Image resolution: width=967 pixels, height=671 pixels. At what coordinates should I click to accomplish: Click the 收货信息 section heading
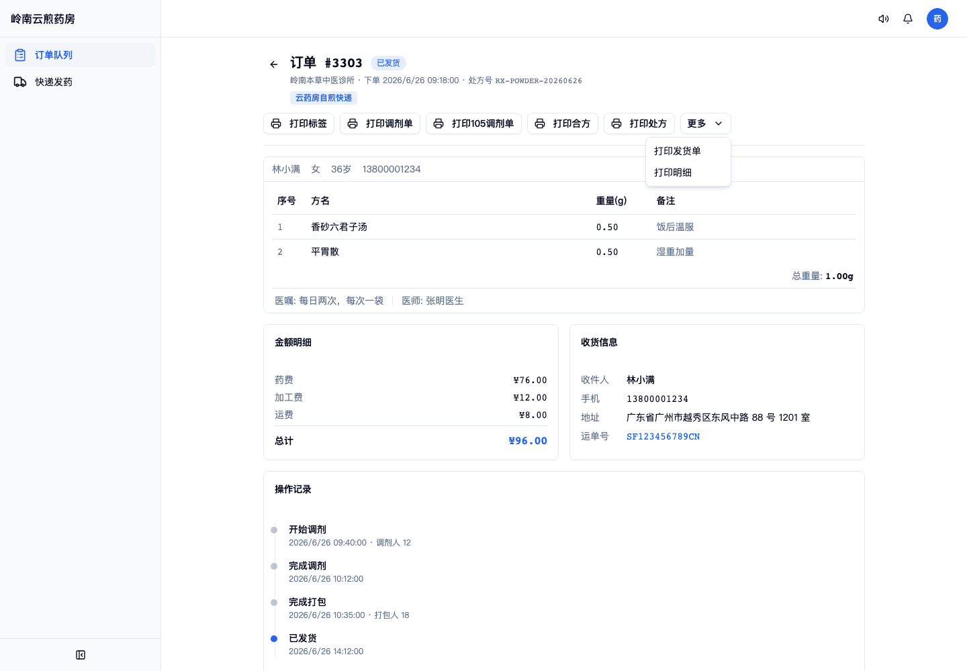(x=599, y=342)
